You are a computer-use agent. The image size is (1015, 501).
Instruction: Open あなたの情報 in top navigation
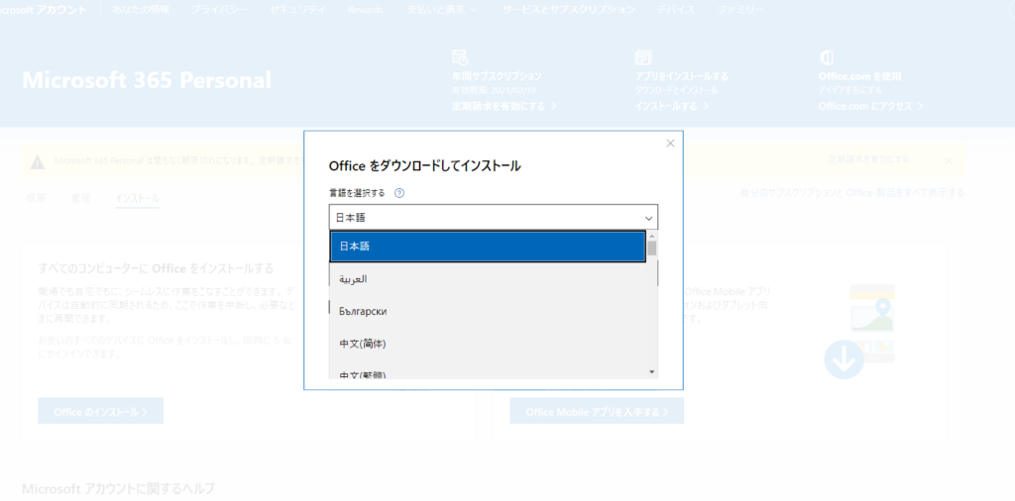pyautogui.click(x=141, y=10)
